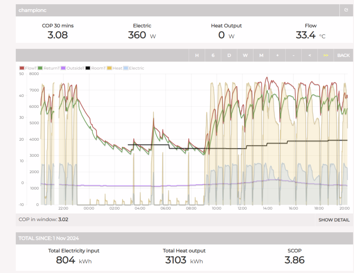
Task: Click SHOW DETAIL below the chart
Action: [334, 220]
